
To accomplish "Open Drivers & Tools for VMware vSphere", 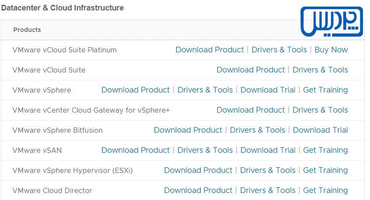I will (x=205, y=90).
